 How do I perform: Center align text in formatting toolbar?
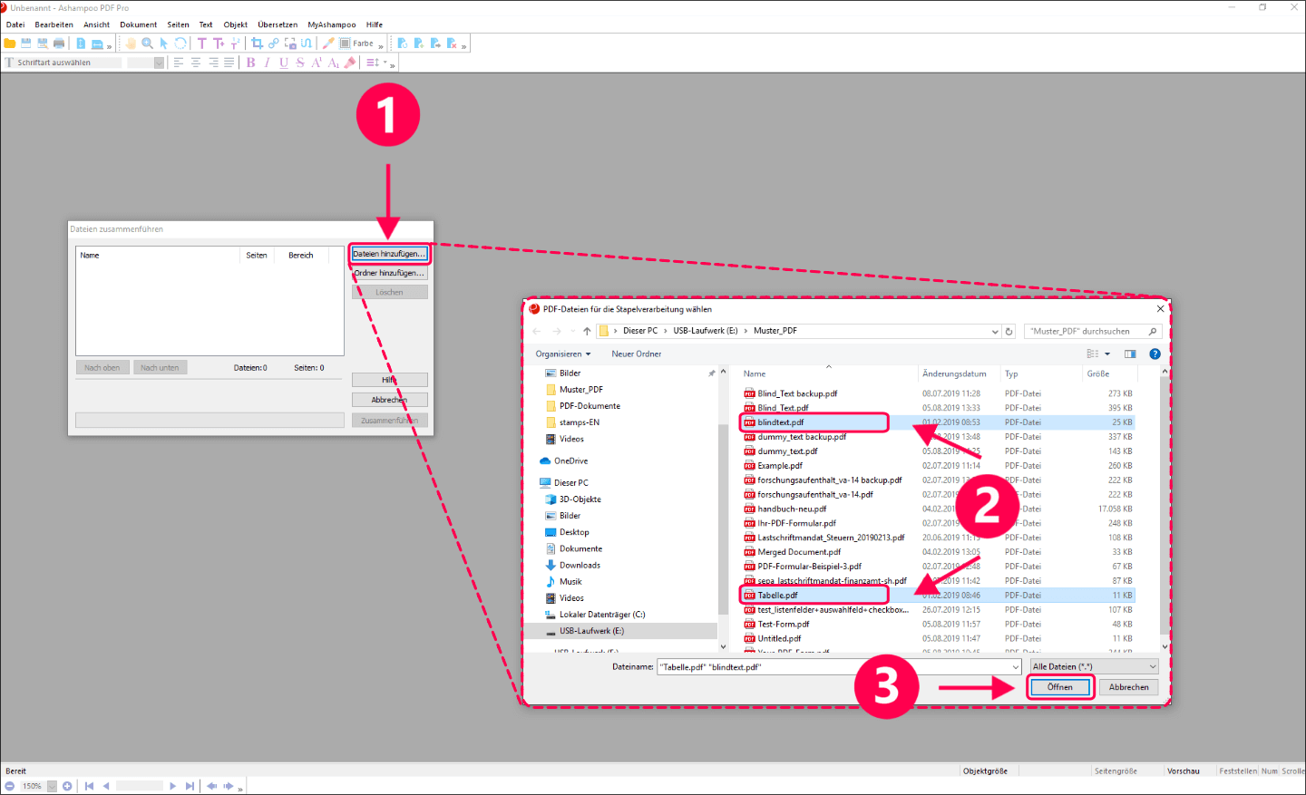tap(196, 63)
